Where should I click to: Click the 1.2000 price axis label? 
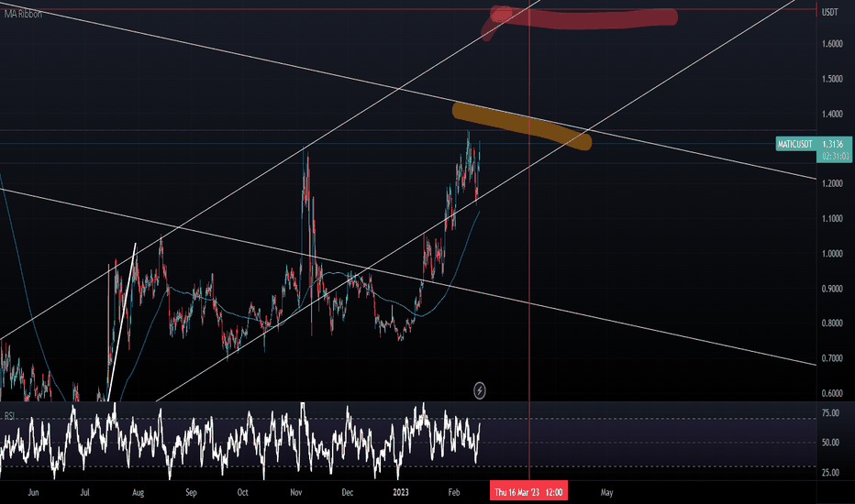(x=833, y=183)
